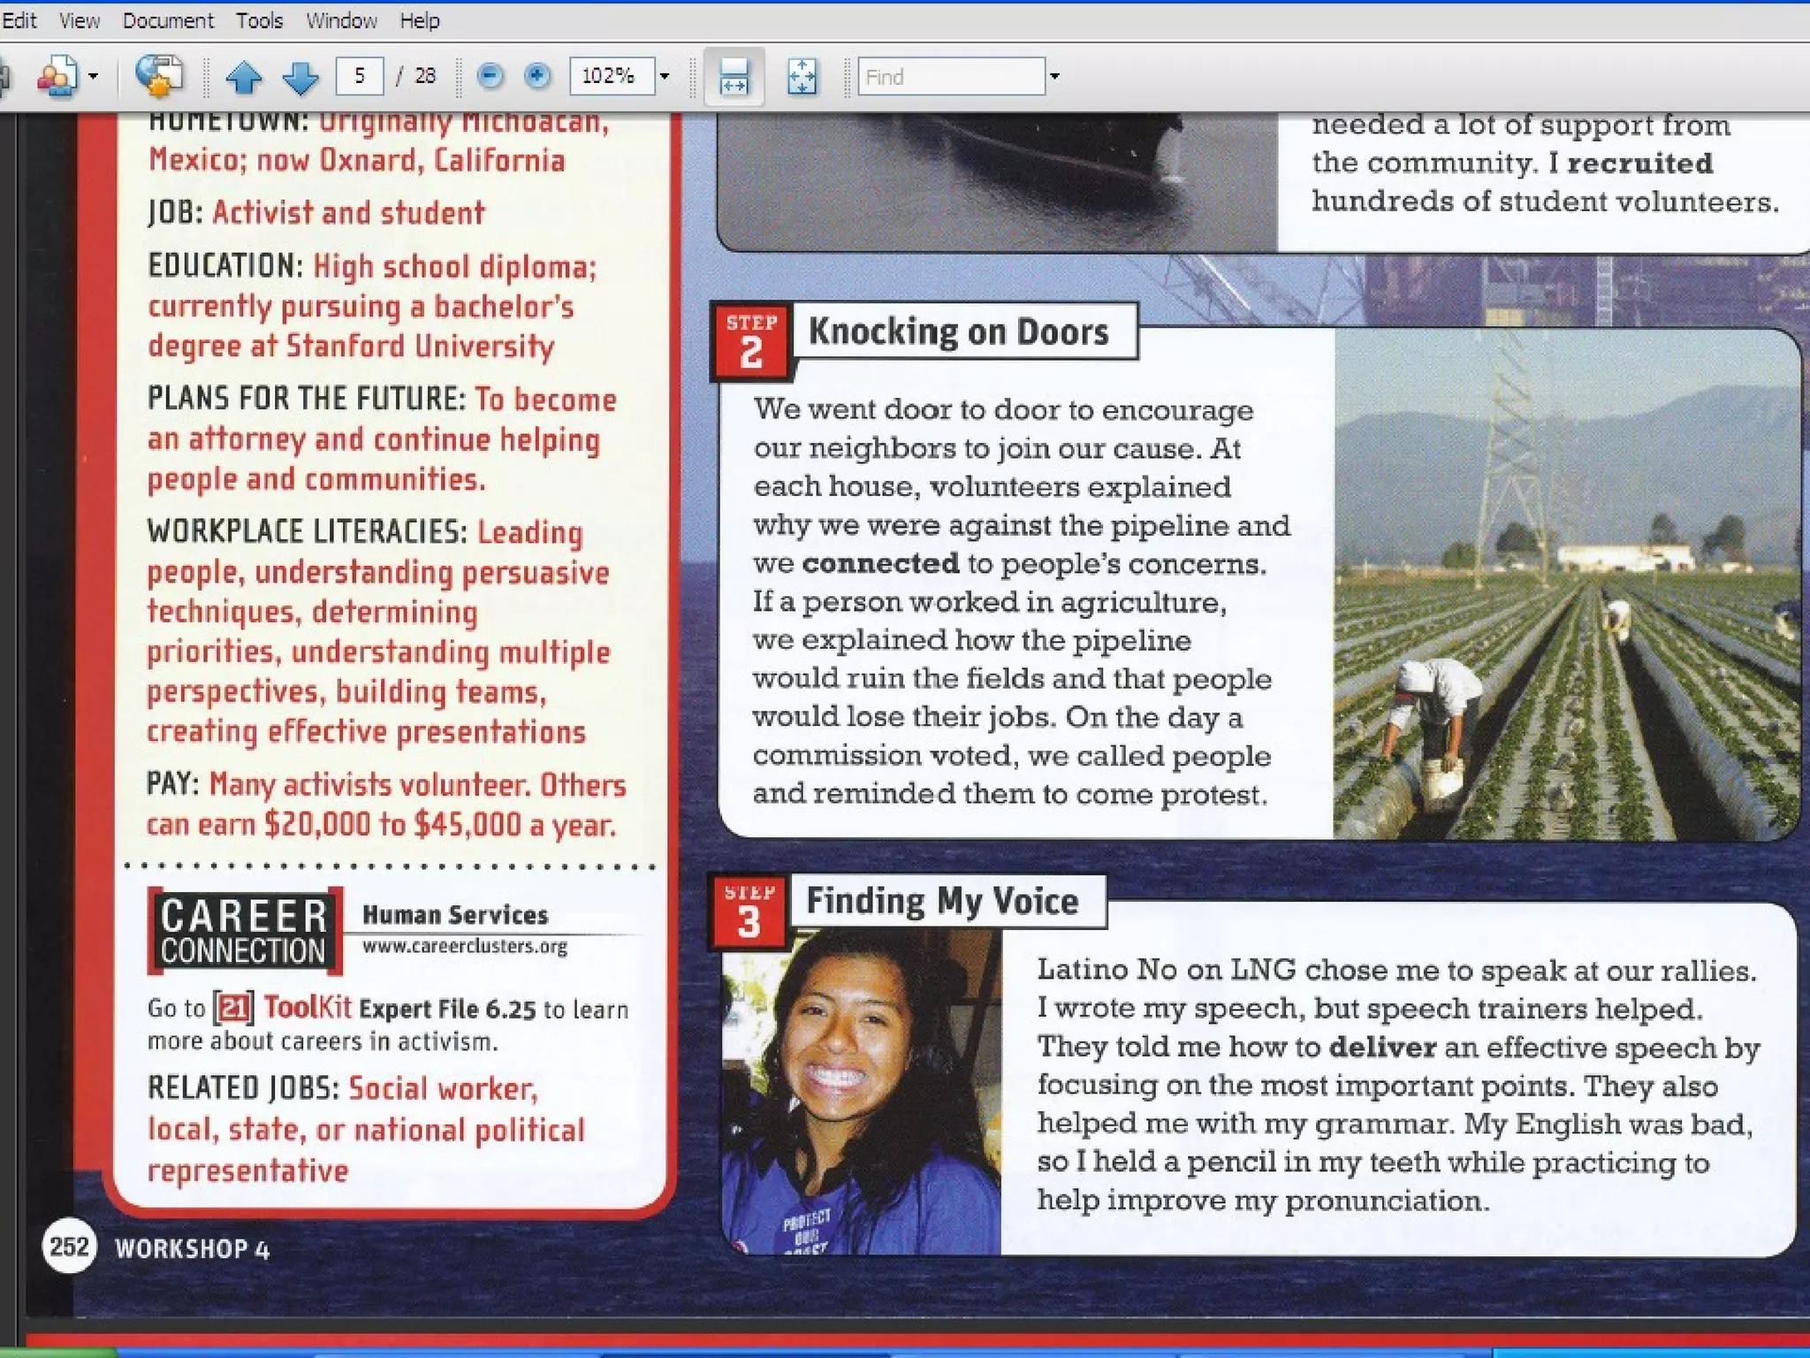Click inside the Find search box
Viewport: 1810px width, 1358px height.
click(950, 77)
